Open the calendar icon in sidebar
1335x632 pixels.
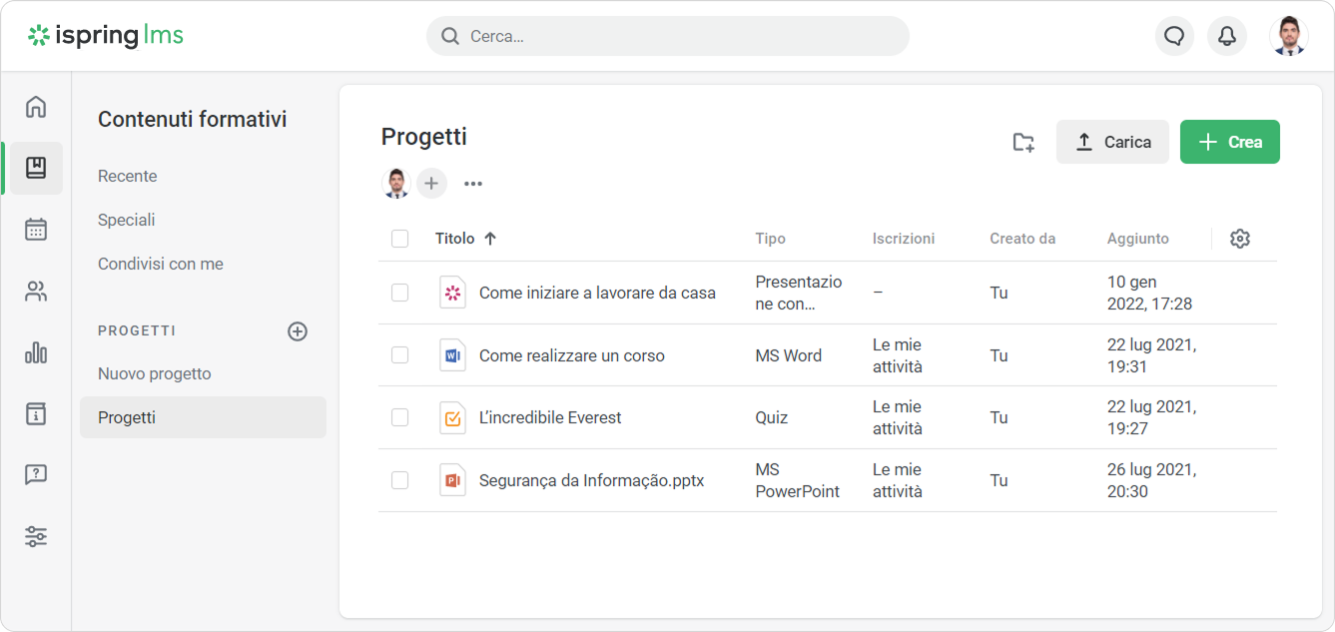(x=36, y=230)
